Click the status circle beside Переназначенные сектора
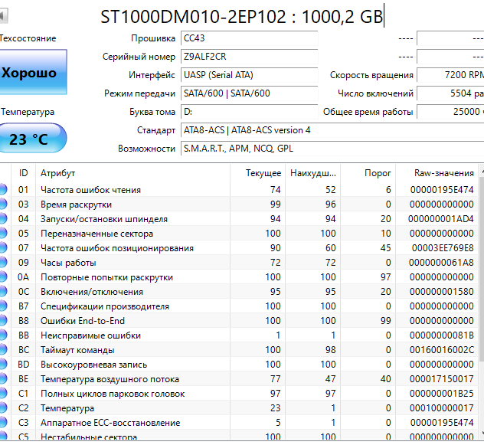The image size is (484, 445). 3,234
